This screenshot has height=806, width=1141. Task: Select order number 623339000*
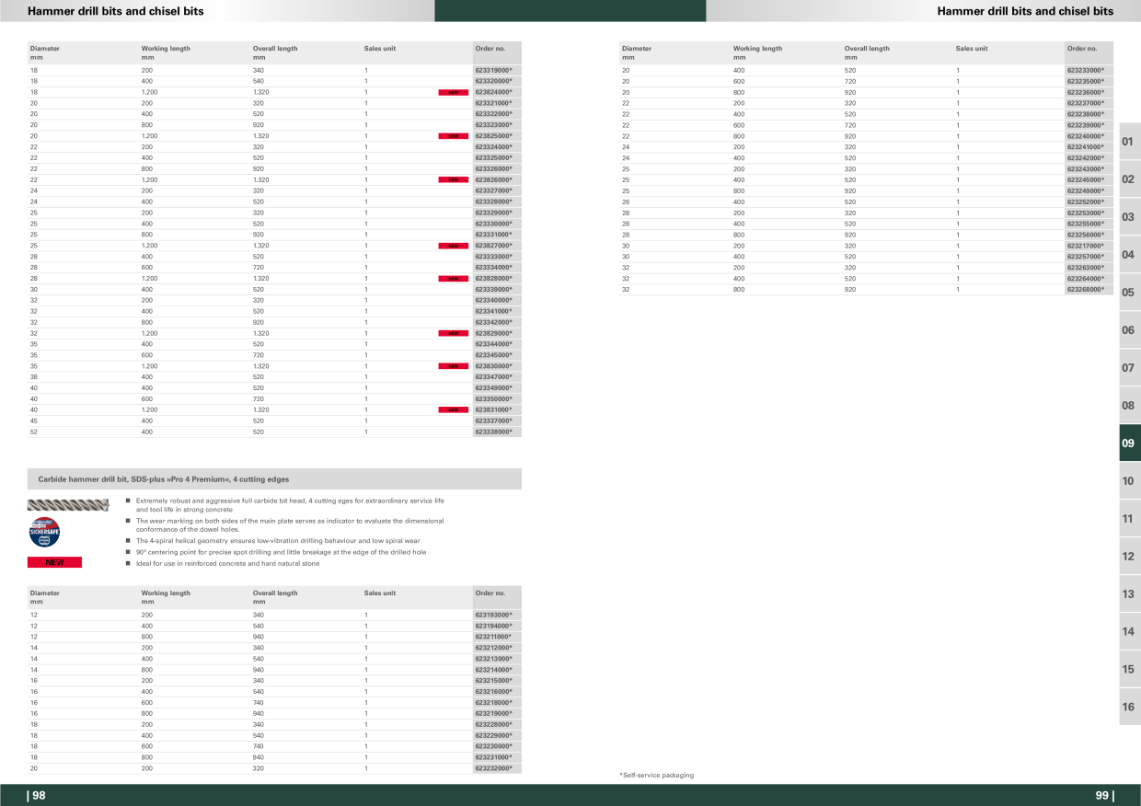[x=493, y=289]
